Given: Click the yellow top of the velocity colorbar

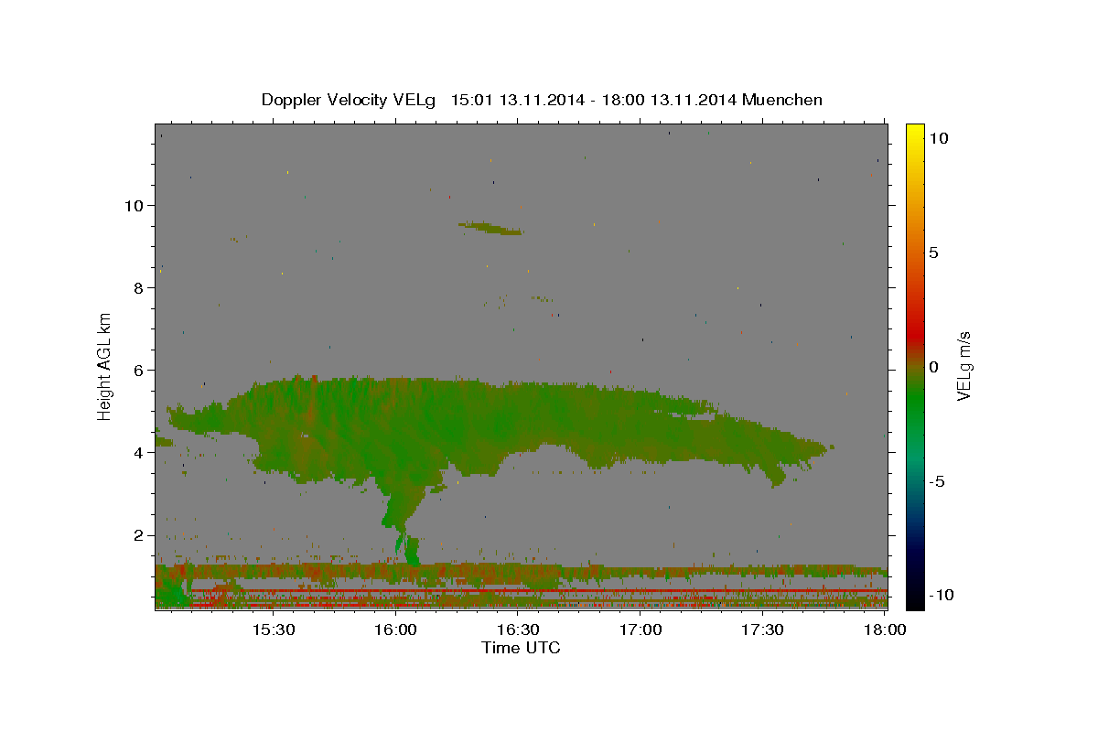Looking at the screenshot, I should 915,130.
